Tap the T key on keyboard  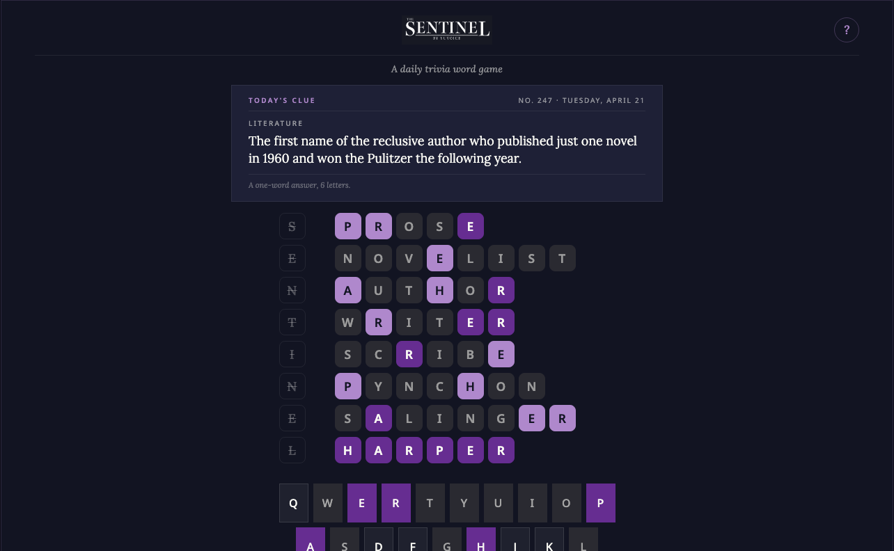click(x=430, y=503)
